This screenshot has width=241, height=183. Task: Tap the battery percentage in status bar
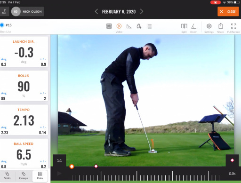(x=230, y=2)
